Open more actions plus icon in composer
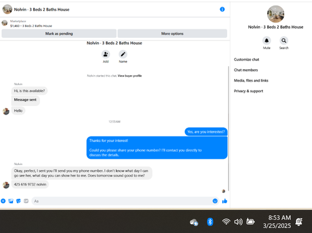Screen dimensions: 312x233 (3, 201)
